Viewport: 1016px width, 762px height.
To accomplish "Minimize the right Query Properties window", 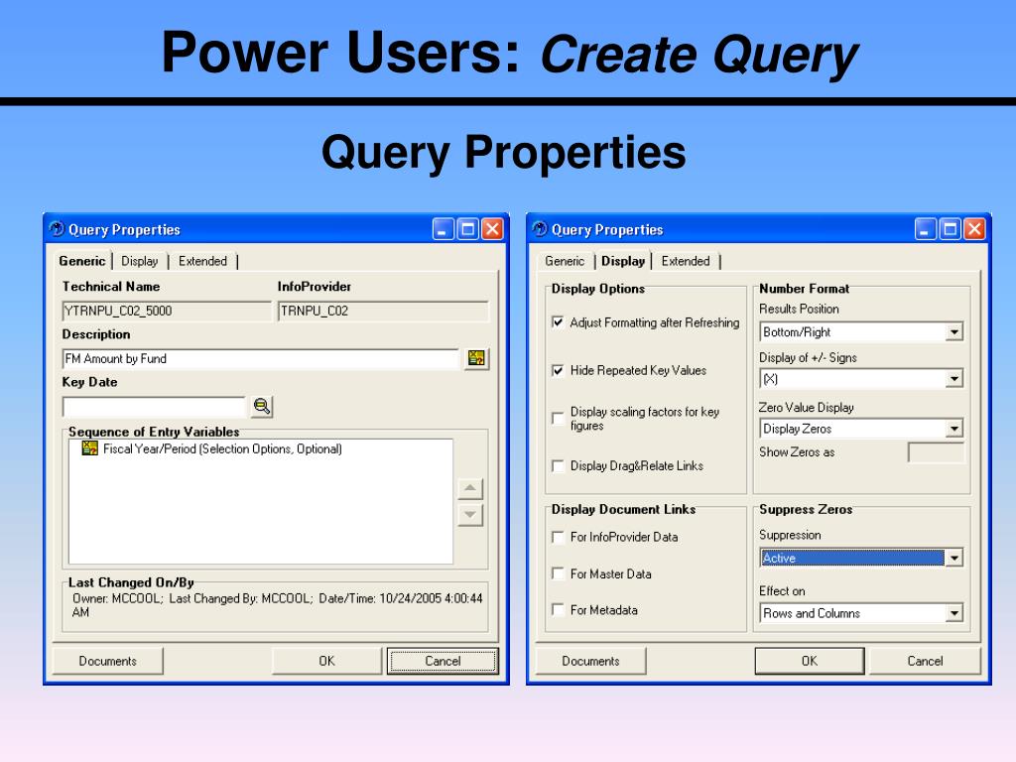I will (x=926, y=229).
